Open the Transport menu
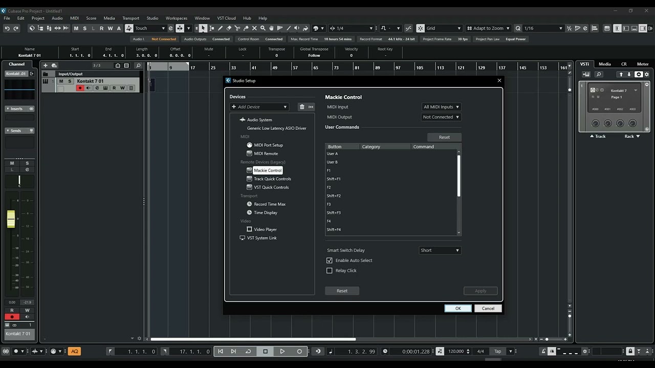The width and height of the screenshot is (655, 368). (130, 18)
